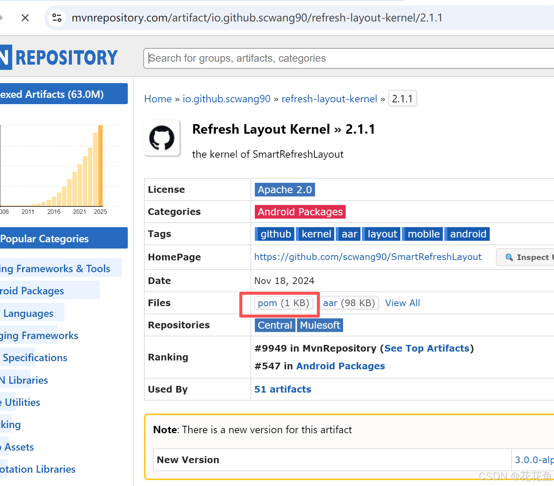Open the 3.0.0 new version link
This screenshot has height=486, width=554.
[534, 460]
